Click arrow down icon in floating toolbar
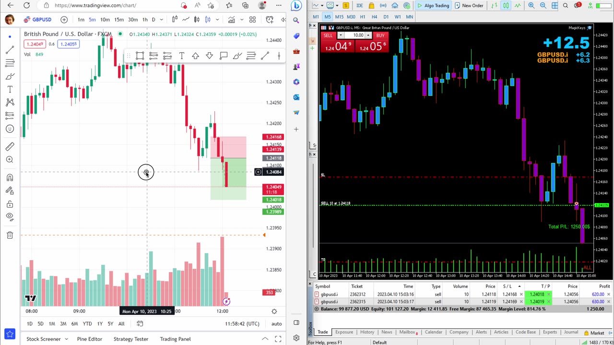614x345 pixels. tap(209, 56)
